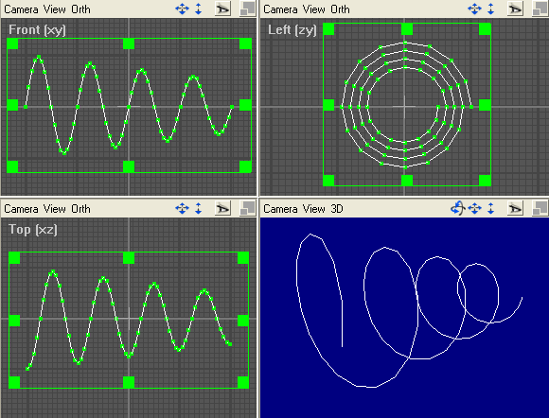
Task: Select the pan tool in the Front viewport
Action: (x=182, y=9)
